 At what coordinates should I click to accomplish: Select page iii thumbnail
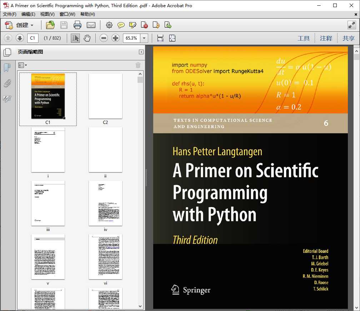[x=48, y=204]
